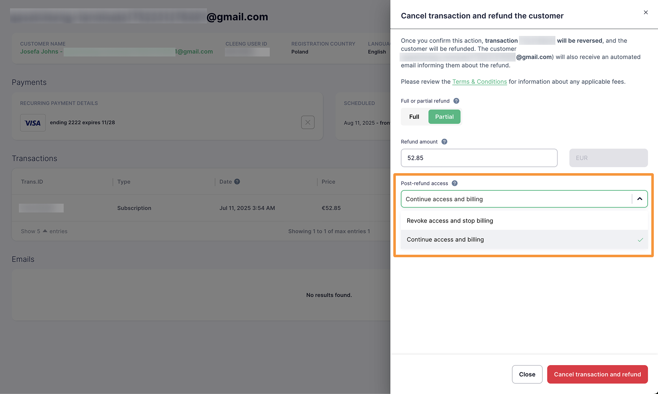Click the English language value
The height and width of the screenshot is (394, 658).
(377, 52)
